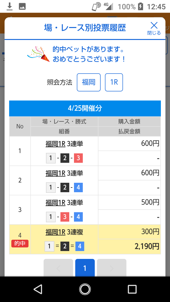This screenshot has width=170, height=302.
Task: Open 福岡1R link in row 2
Action: (55, 173)
